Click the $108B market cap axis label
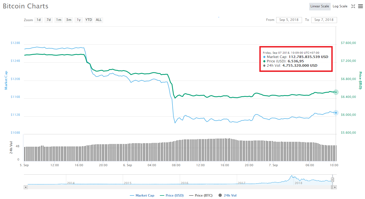 pos(15,133)
